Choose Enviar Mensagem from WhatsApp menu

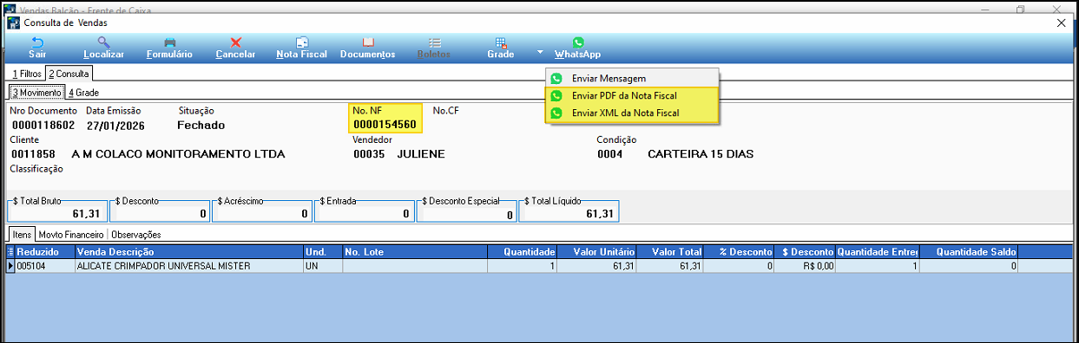[x=633, y=78]
